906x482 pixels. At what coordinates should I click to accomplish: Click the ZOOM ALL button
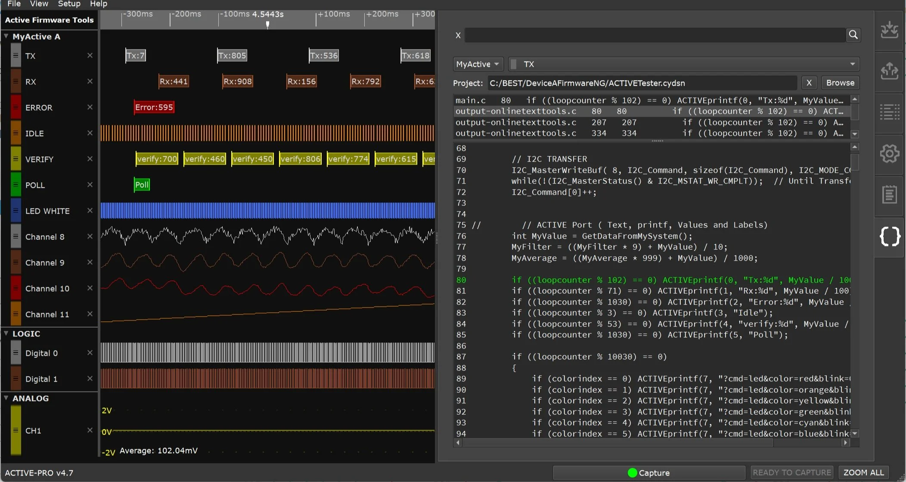pyautogui.click(x=863, y=472)
